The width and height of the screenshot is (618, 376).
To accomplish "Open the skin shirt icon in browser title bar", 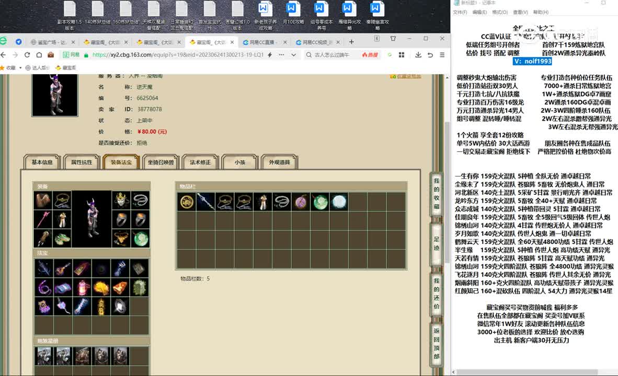I will point(393,39).
